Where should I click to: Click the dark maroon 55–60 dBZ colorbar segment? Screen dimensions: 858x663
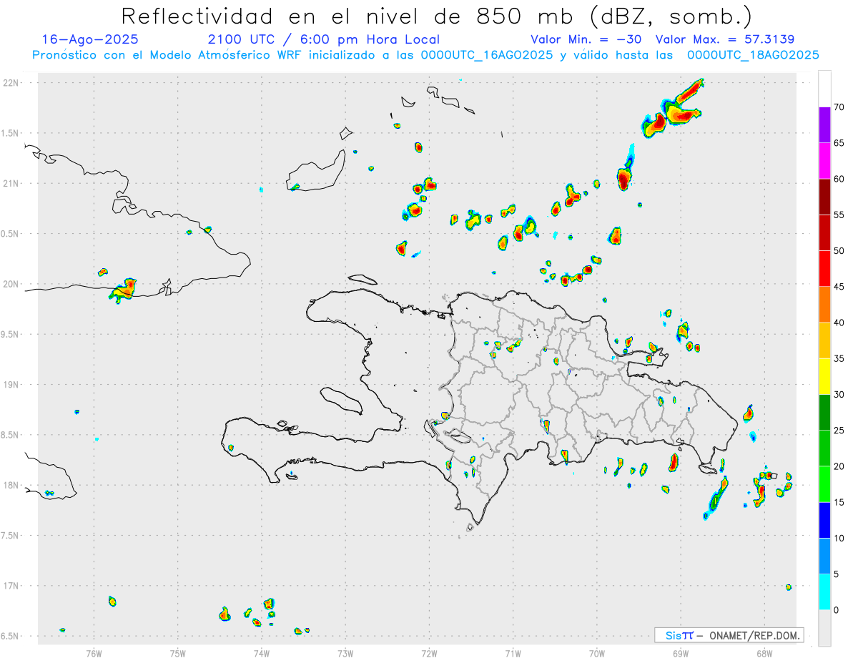[x=824, y=197]
